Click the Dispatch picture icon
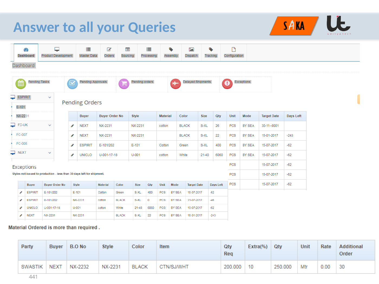The width and height of the screenshot is (379, 284). [191, 49]
